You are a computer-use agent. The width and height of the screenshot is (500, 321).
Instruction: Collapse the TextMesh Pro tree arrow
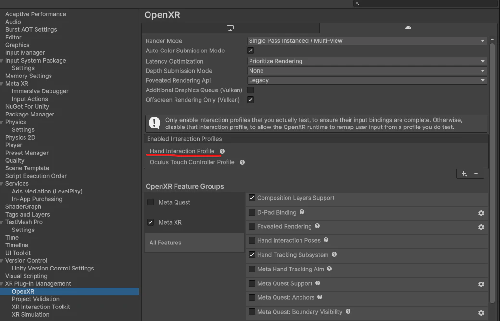pyautogui.click(x=2, y=222)
